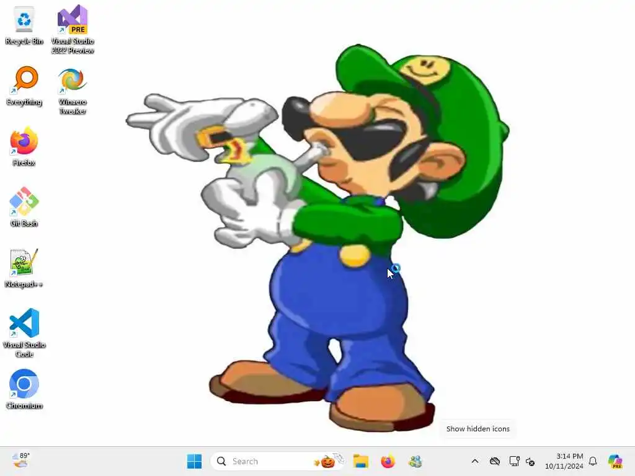Screen dimensions: 635x476
Task: Select the Firefox desktop shortcut
Action: [24, 147]
